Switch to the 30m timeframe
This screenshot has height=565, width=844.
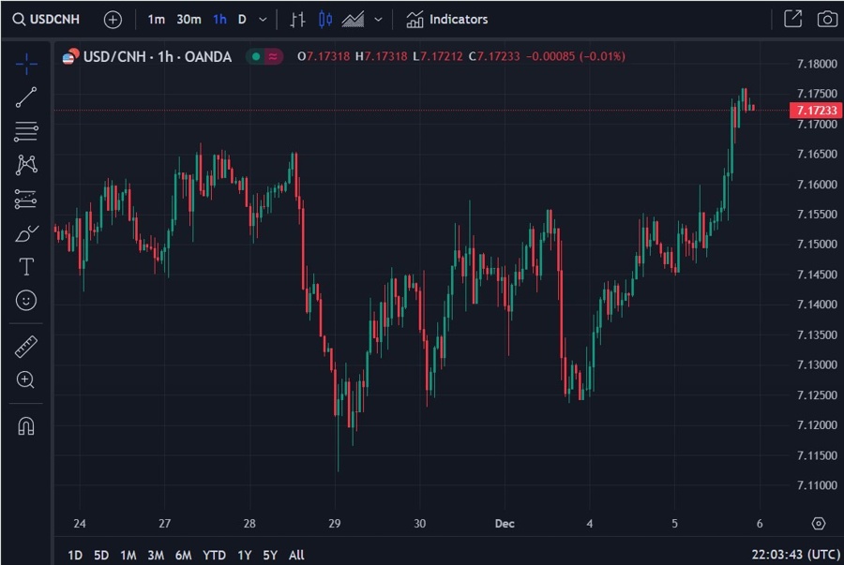coord(188,20)
